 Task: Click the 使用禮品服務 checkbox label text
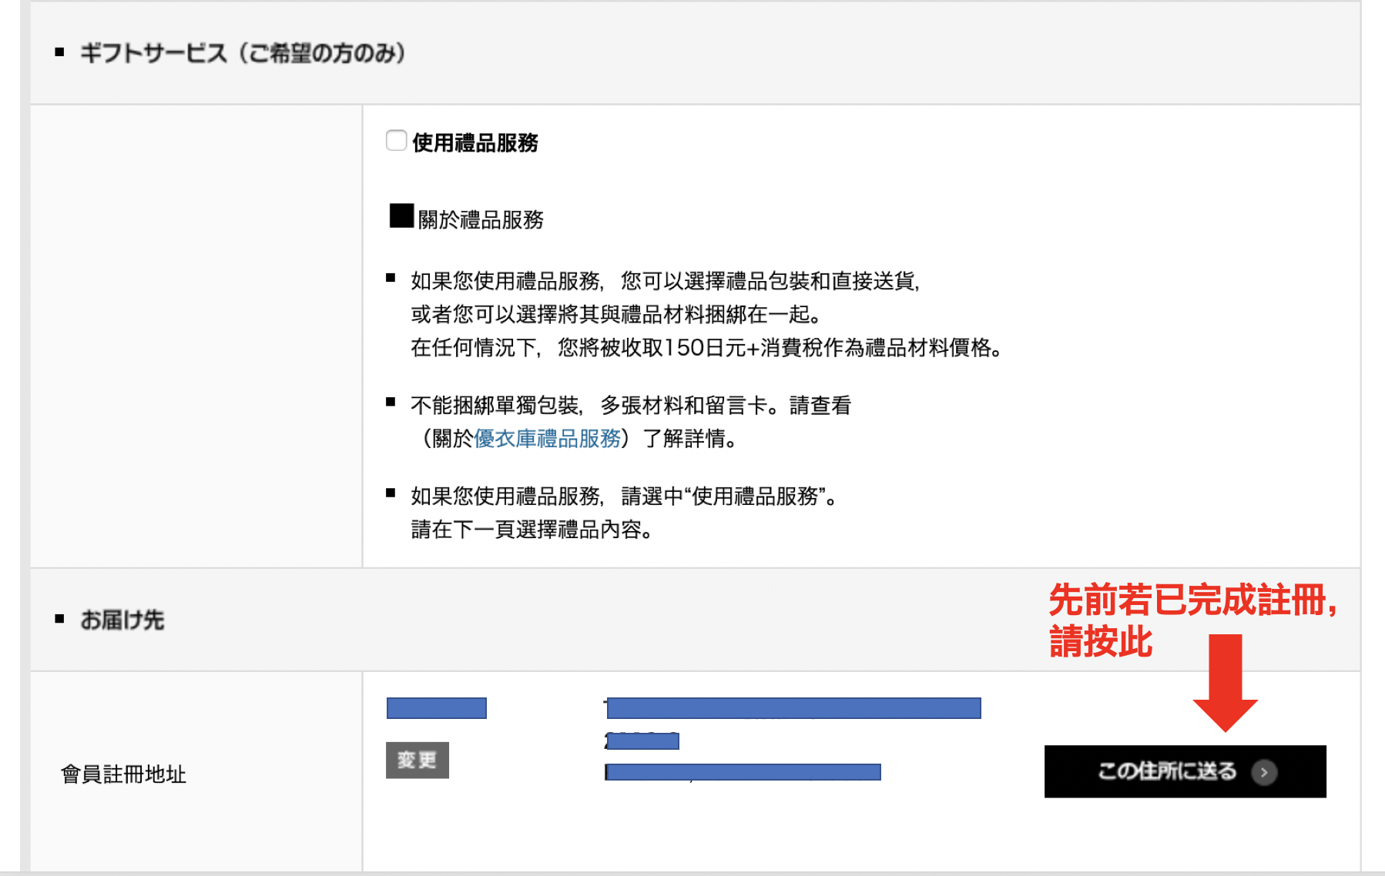click(x=475, y=143)
